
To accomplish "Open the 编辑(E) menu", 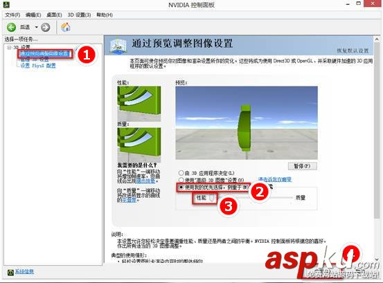I will 33,15.
